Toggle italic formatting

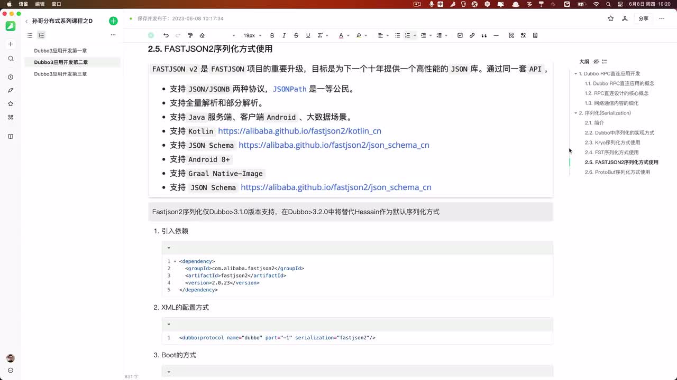pos(284,35)
